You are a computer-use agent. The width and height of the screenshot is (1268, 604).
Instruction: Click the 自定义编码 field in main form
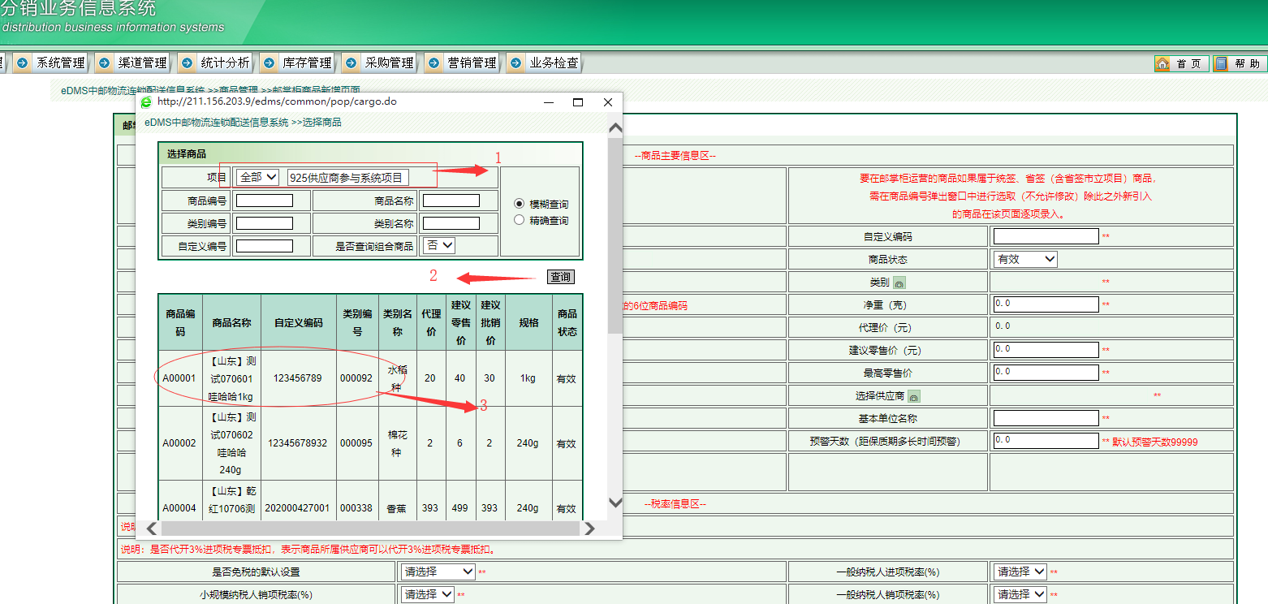1046,236
